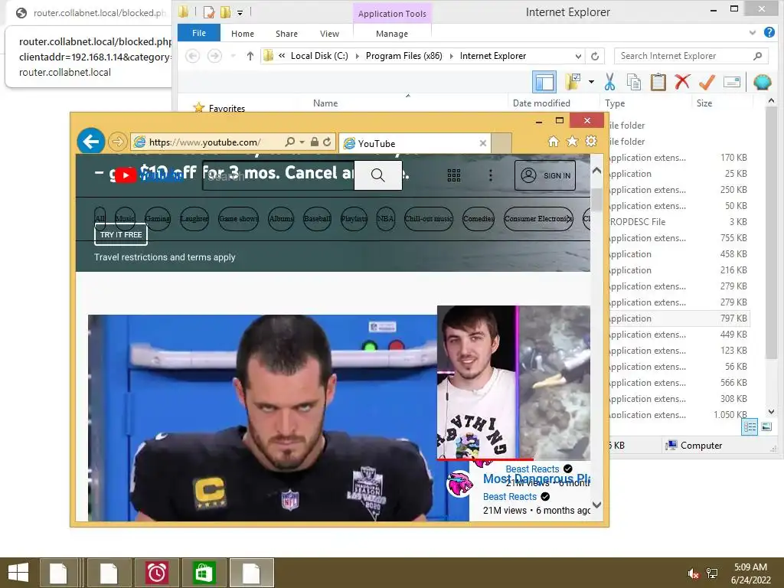Image resolution: width=784 pixels, height=588 pixels.
Task: Open the Share ribbon tab
Action: coord(286,34)
